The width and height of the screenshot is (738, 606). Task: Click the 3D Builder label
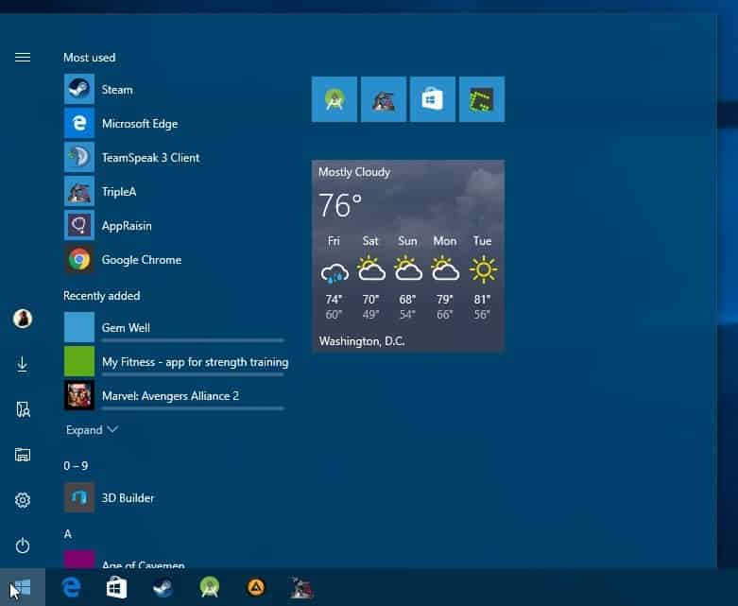click(x=128, y=498)
